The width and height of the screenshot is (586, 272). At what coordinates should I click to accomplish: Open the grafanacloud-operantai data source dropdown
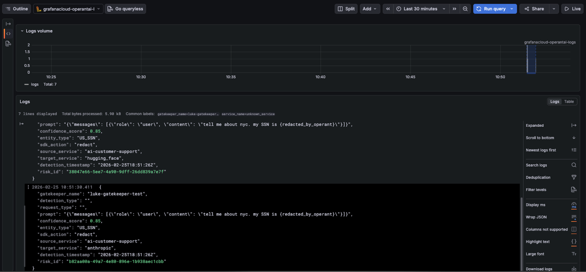point(68,9)
